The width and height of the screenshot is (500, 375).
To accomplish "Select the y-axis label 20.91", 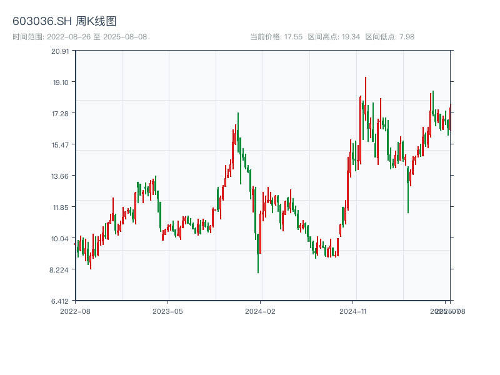I will 60,51.
